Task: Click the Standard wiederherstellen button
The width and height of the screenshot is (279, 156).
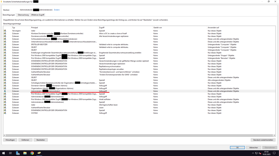Action: 263,140
